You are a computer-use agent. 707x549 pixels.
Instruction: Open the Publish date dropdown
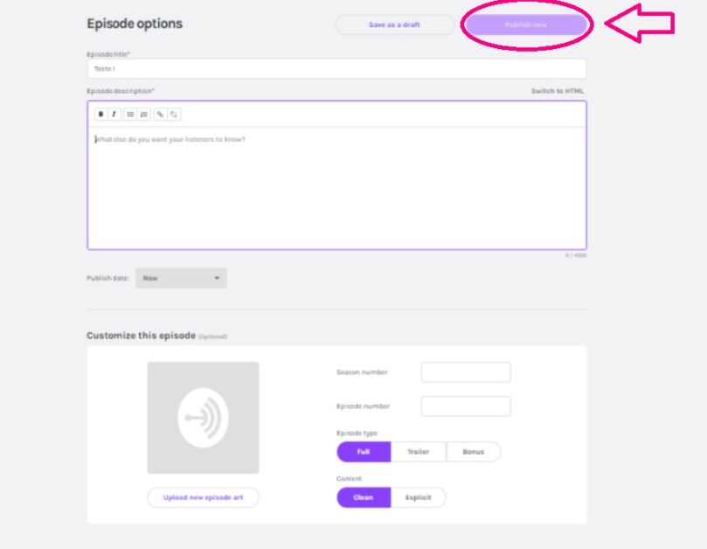click(x=181, y=277)
